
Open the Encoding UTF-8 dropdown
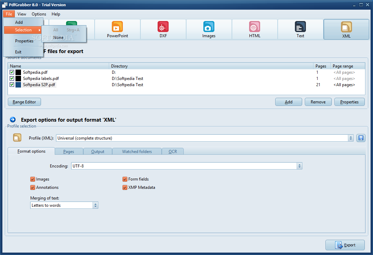click(x=299, y=166)
